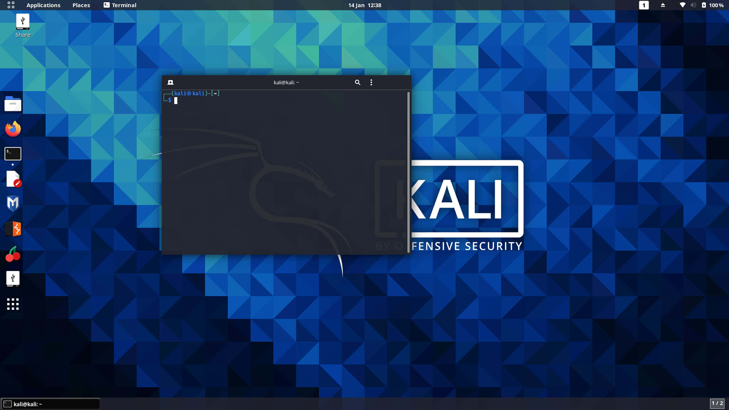This screenshot has width=729, height=410.
Task: Focus the kali@kali window from the taskbar
Action: [x=49, y=404]
